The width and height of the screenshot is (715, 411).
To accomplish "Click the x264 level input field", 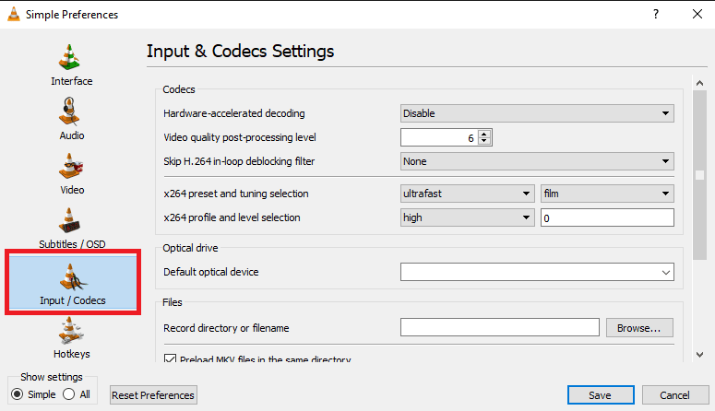I will pyautogui.click(x=607, y=217).
